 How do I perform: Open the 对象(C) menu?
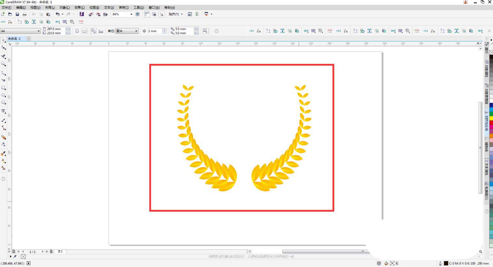(64, 7)
